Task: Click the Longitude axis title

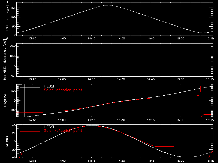Action: [x=5, y=101]
